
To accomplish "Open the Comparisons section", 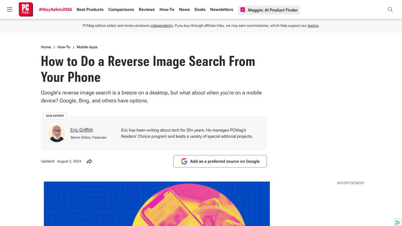I will pyautogui.click(x=121, y=9).
